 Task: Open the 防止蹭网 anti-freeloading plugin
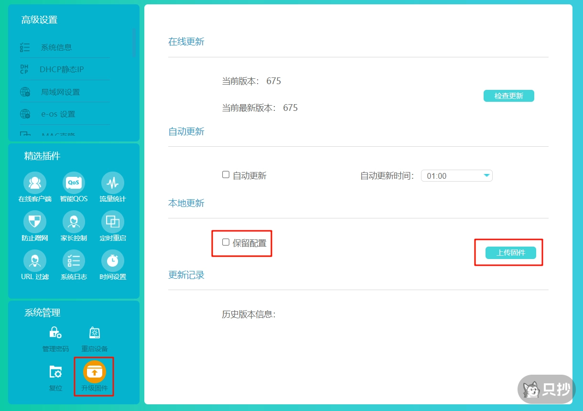34,226
